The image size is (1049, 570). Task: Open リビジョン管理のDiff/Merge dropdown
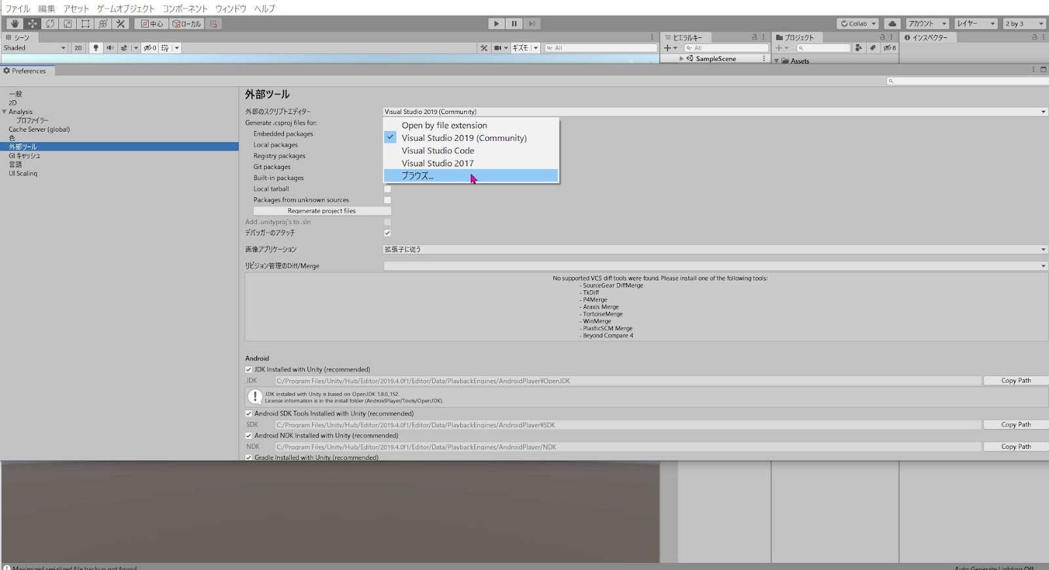click(715, 266)
